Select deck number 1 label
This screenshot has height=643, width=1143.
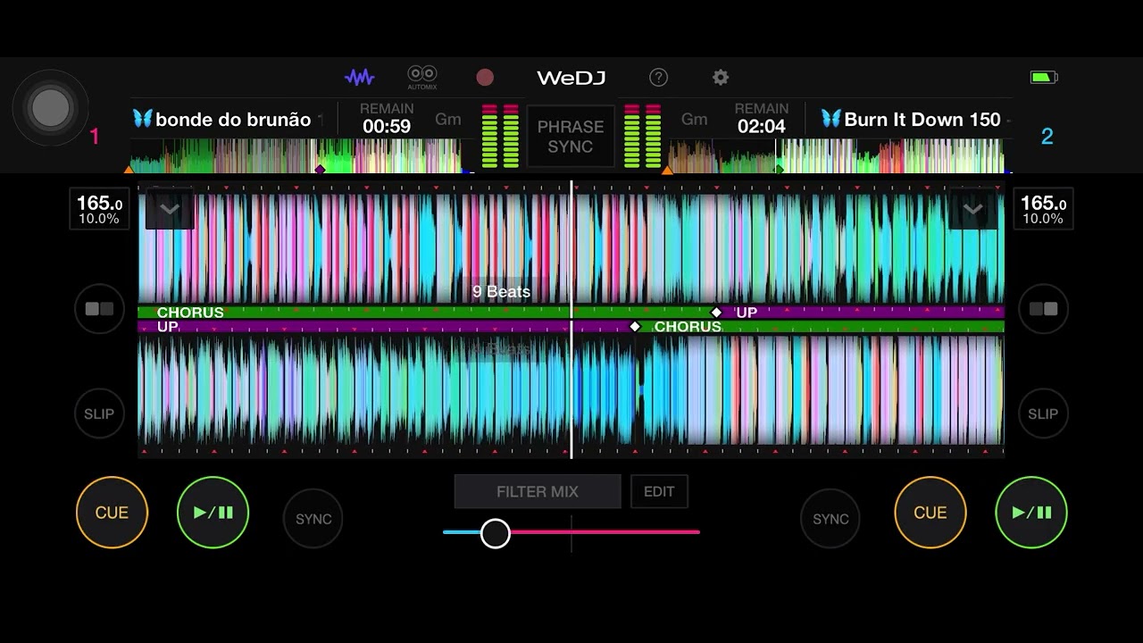point(95,137)
